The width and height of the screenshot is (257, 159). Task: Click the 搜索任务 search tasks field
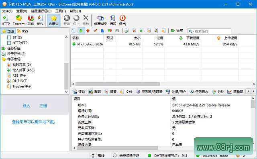point(212,31)
